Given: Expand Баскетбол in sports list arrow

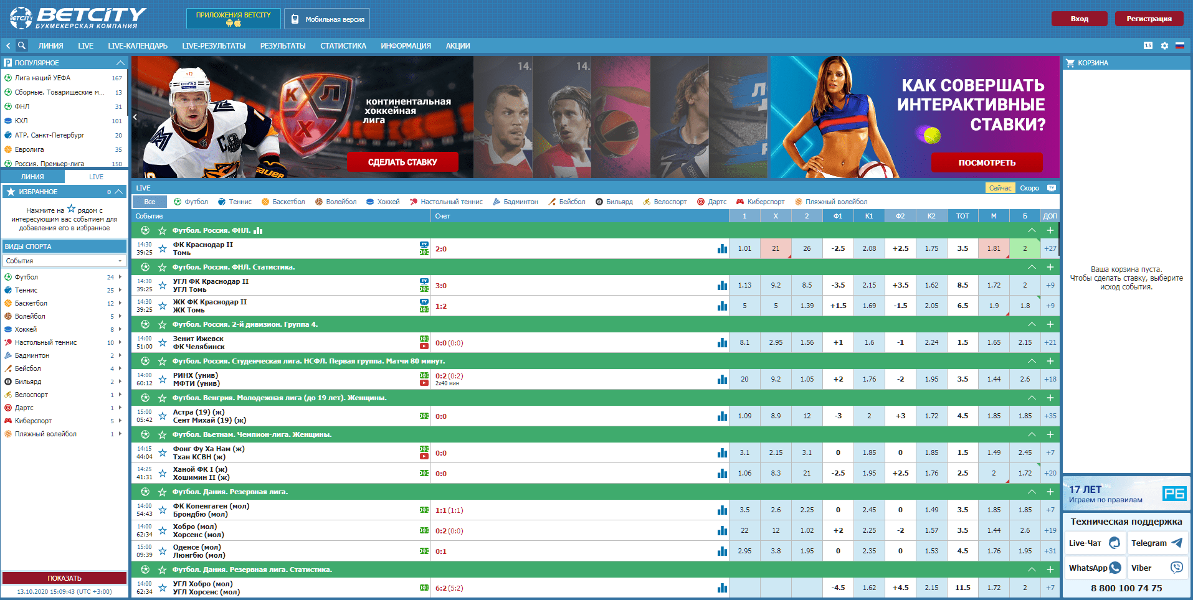Looking at the screenshot, I should [120, 303].
